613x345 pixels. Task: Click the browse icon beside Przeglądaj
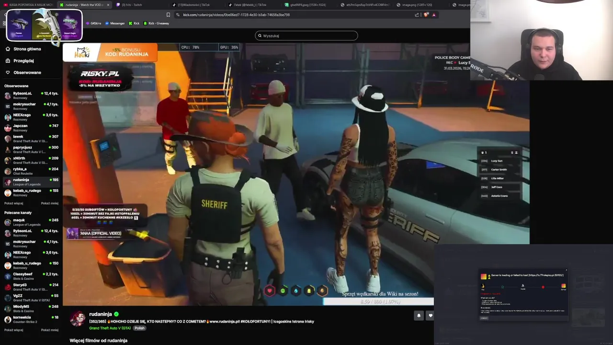8,61
